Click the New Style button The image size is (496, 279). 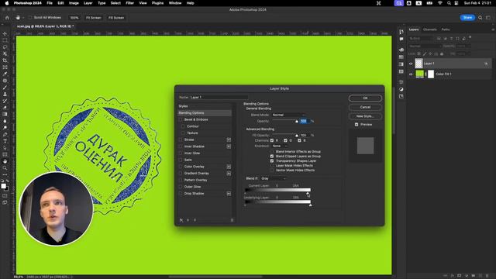coord(365,116)
